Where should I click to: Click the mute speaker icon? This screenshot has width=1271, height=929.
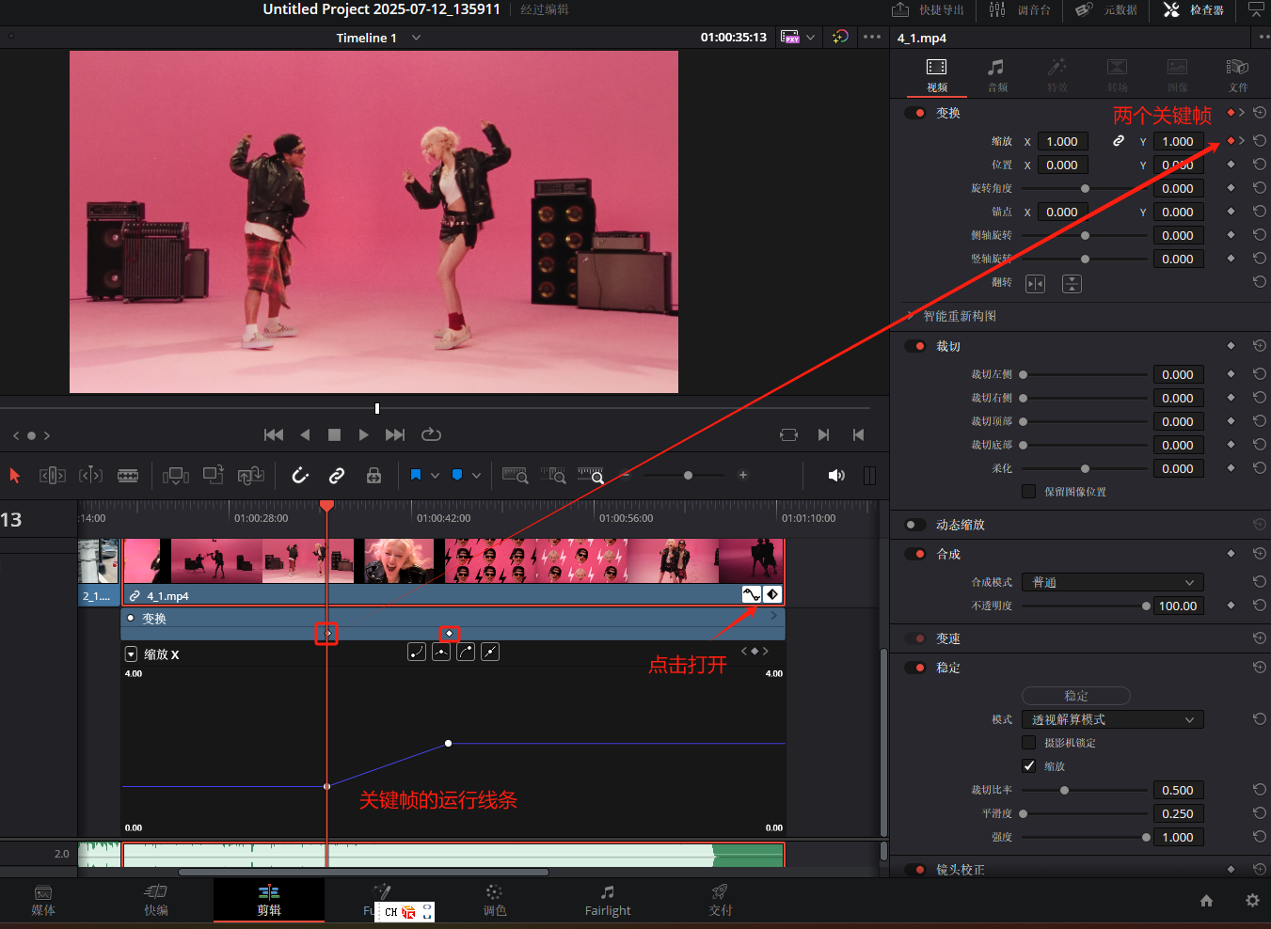pos(835,476)
